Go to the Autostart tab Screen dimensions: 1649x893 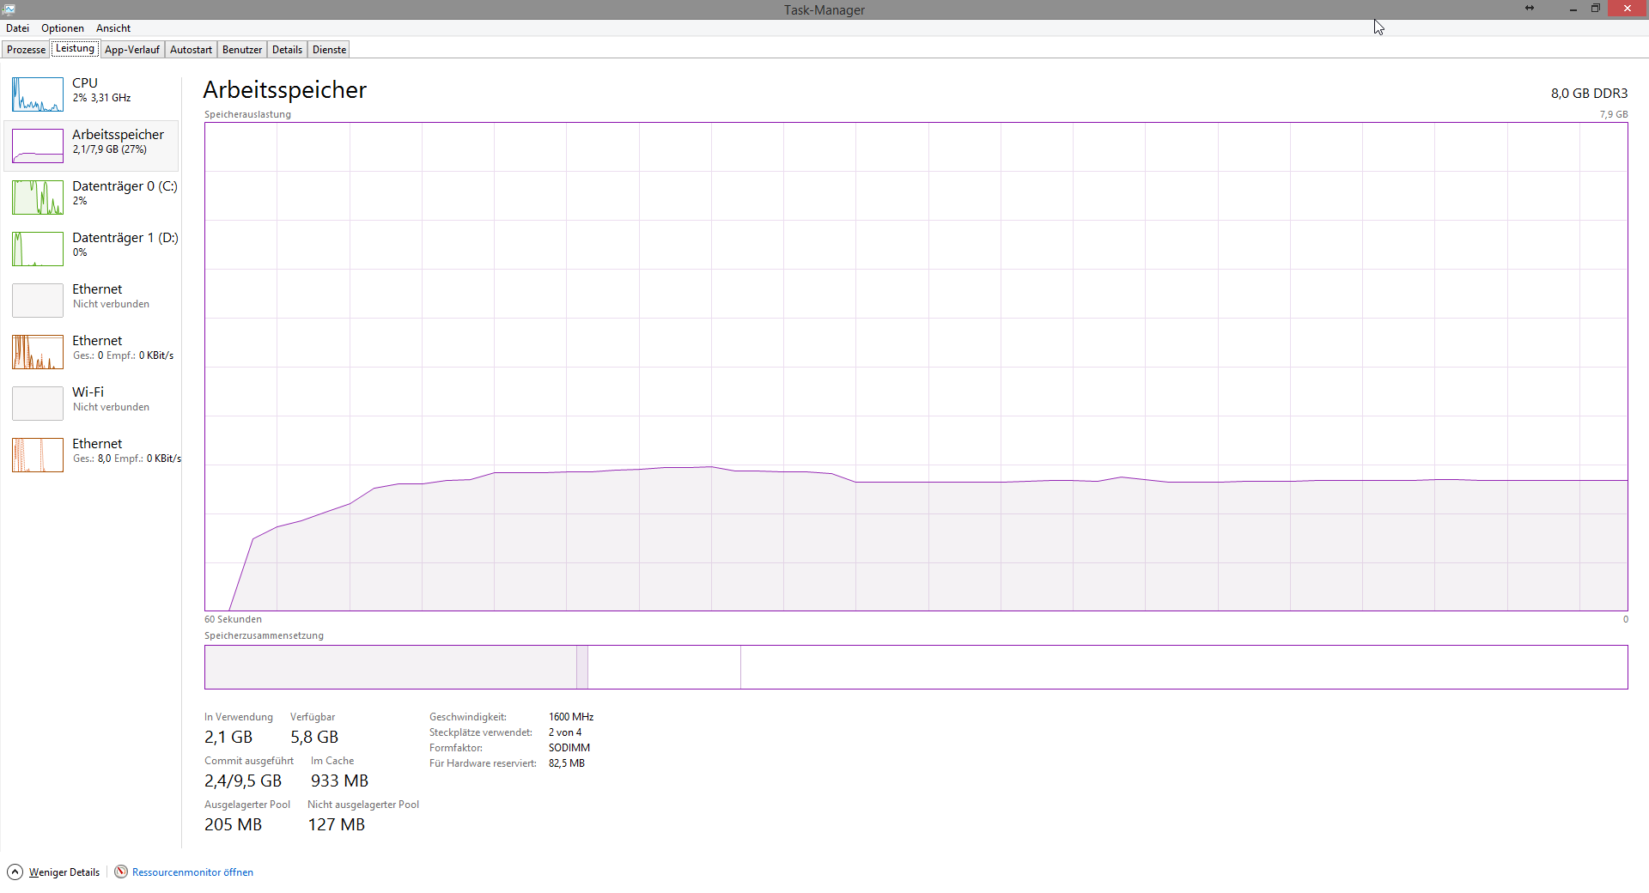point(191,50)
